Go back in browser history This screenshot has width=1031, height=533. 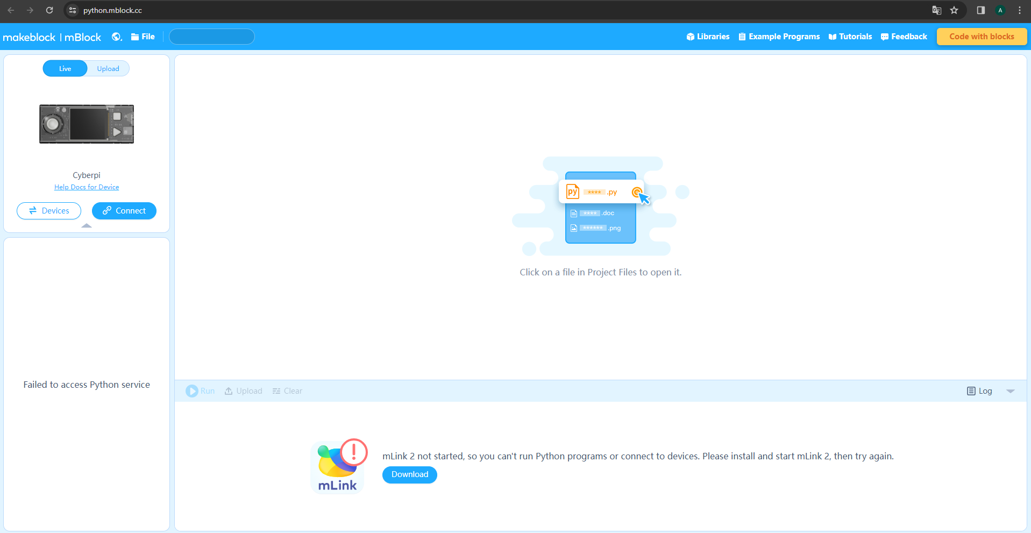coord(11,10)
